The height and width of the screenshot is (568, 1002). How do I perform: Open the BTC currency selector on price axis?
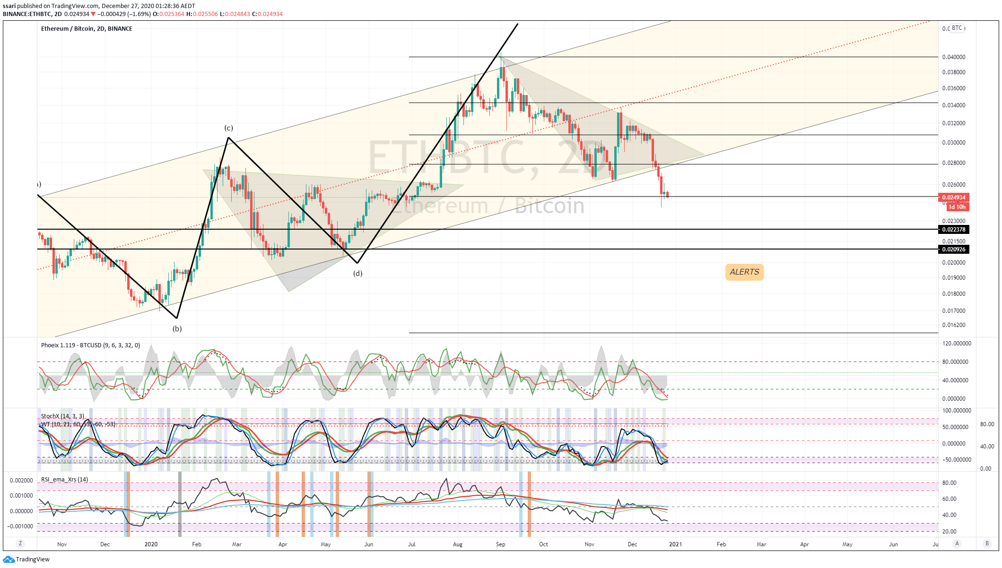(957, 28)
